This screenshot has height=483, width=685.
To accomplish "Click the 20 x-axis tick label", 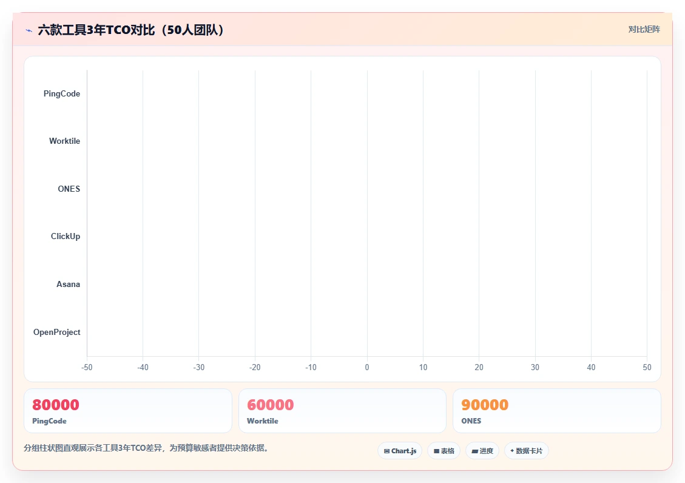I will click(x=479, y=367).
